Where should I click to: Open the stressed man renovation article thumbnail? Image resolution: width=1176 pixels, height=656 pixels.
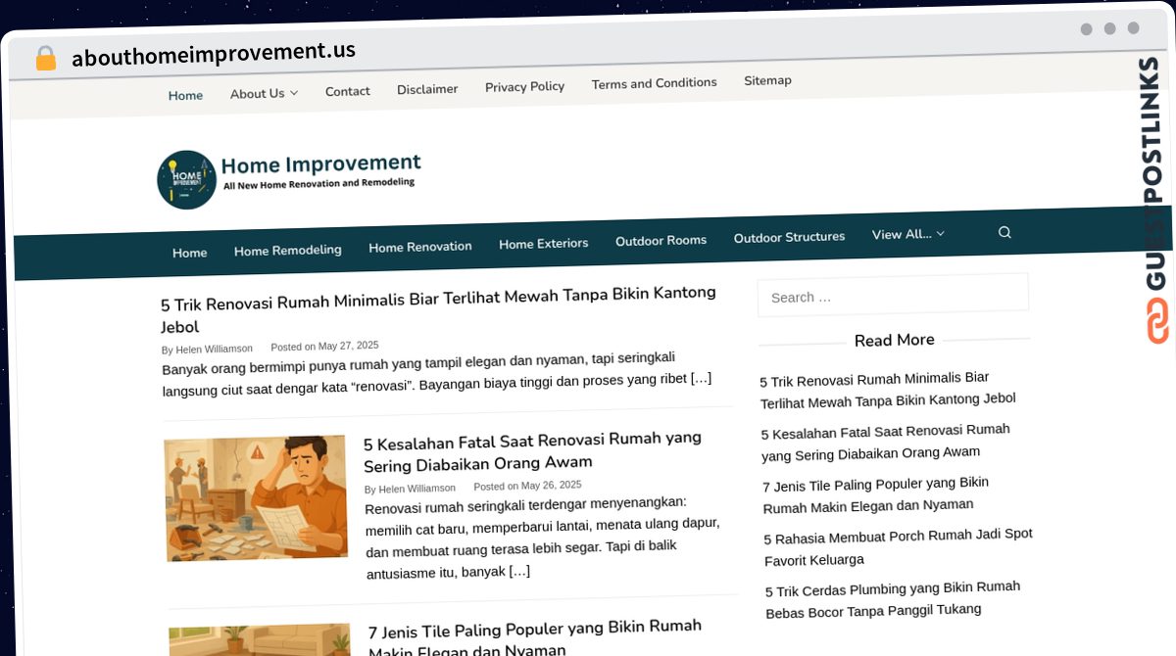[256, 497]
